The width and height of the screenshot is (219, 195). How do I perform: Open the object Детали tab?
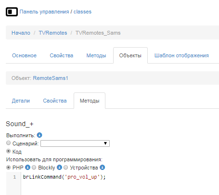[21, 101]
